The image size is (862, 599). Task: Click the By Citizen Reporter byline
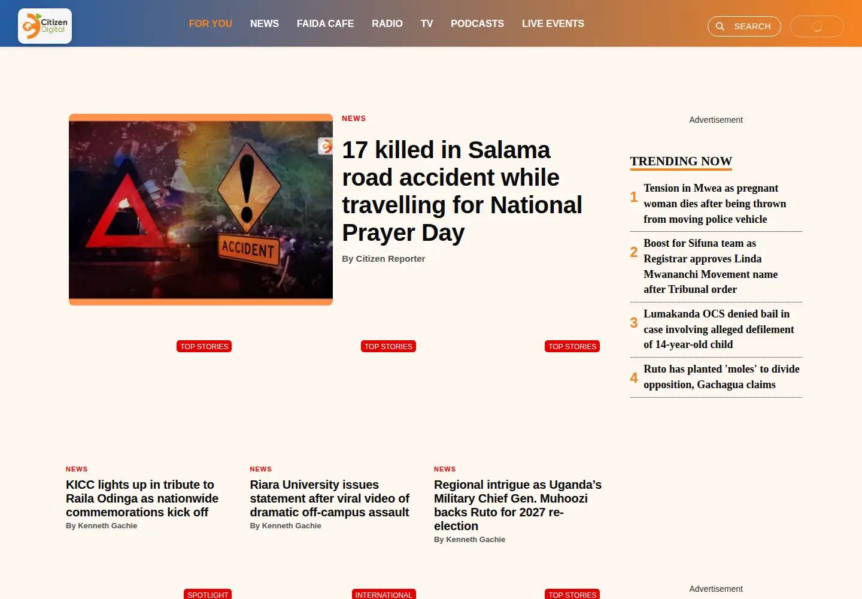tap(384, 259)
